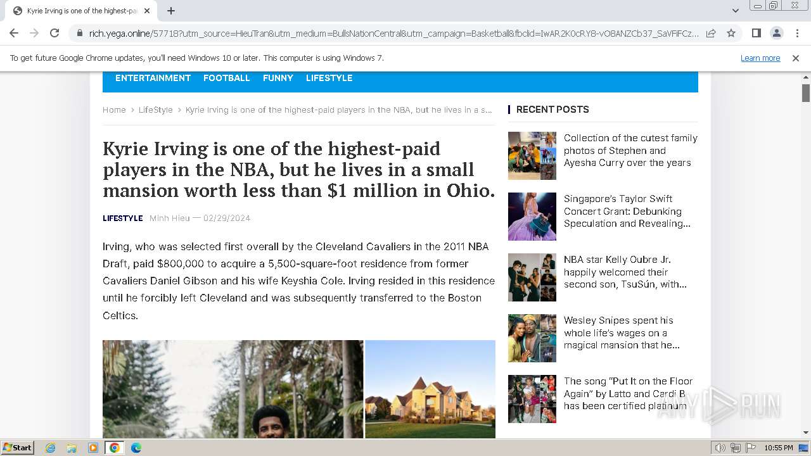Click the Taylor Swift concert thumbnail
This screenshot has height=456, width=811.
[532, 217]
